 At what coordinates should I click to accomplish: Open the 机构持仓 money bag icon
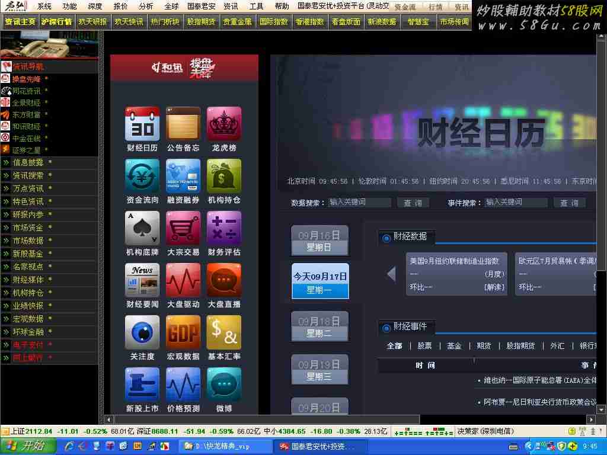[224, 176]
